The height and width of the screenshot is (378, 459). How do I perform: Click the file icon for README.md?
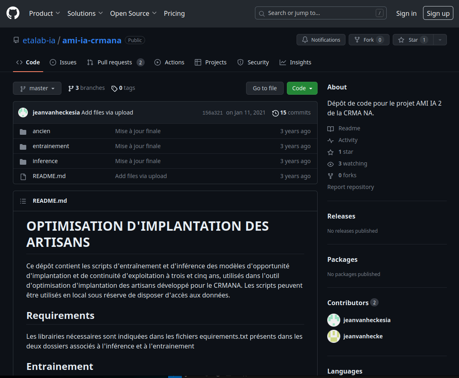click(x=23, y=176)
